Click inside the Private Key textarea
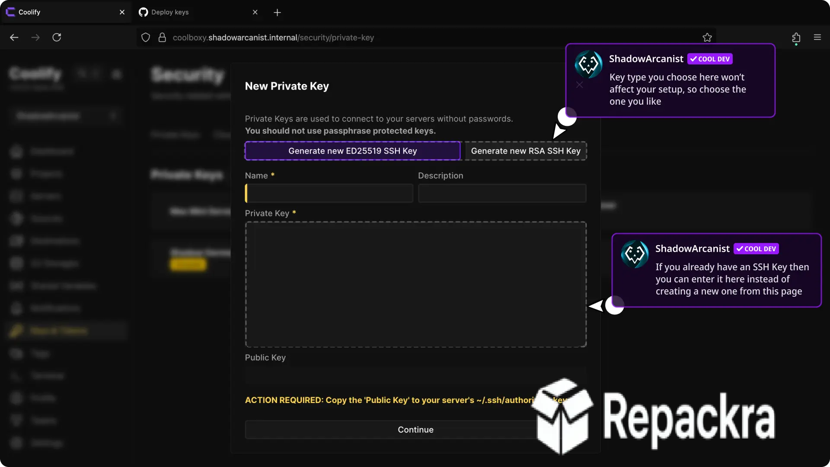The width and height of the screenshot is (830, 467). (416, 285)
